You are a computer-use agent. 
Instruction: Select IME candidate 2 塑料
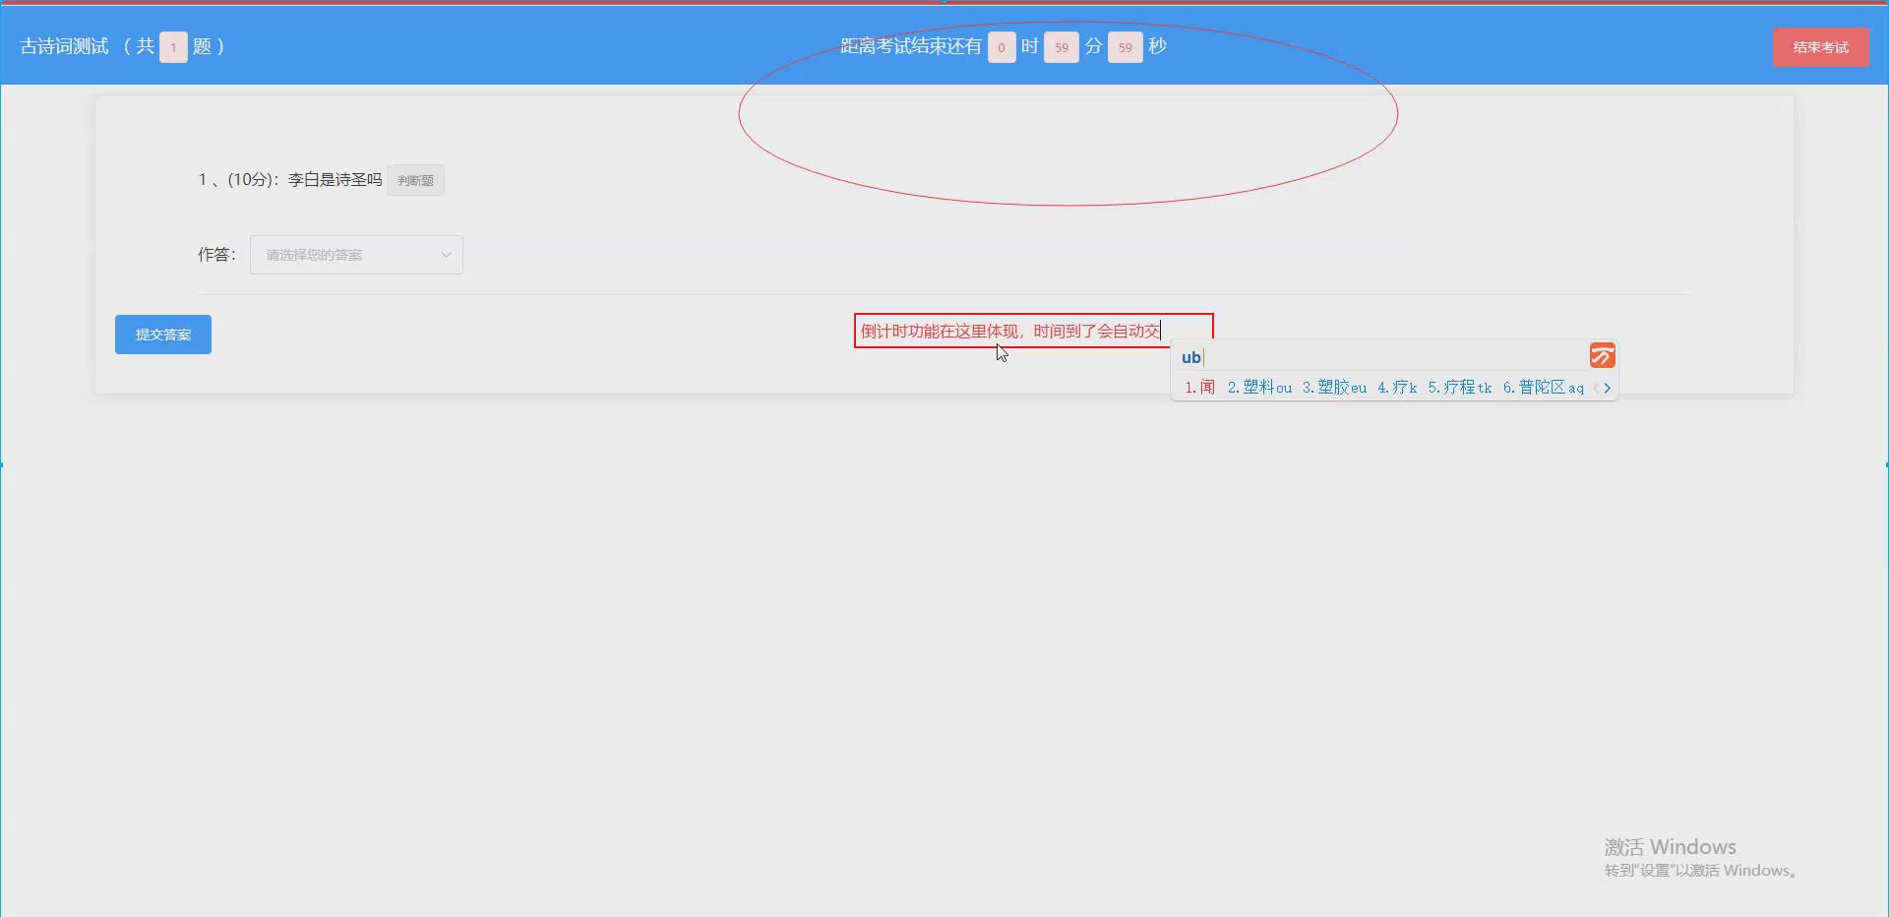(1259, 388)
